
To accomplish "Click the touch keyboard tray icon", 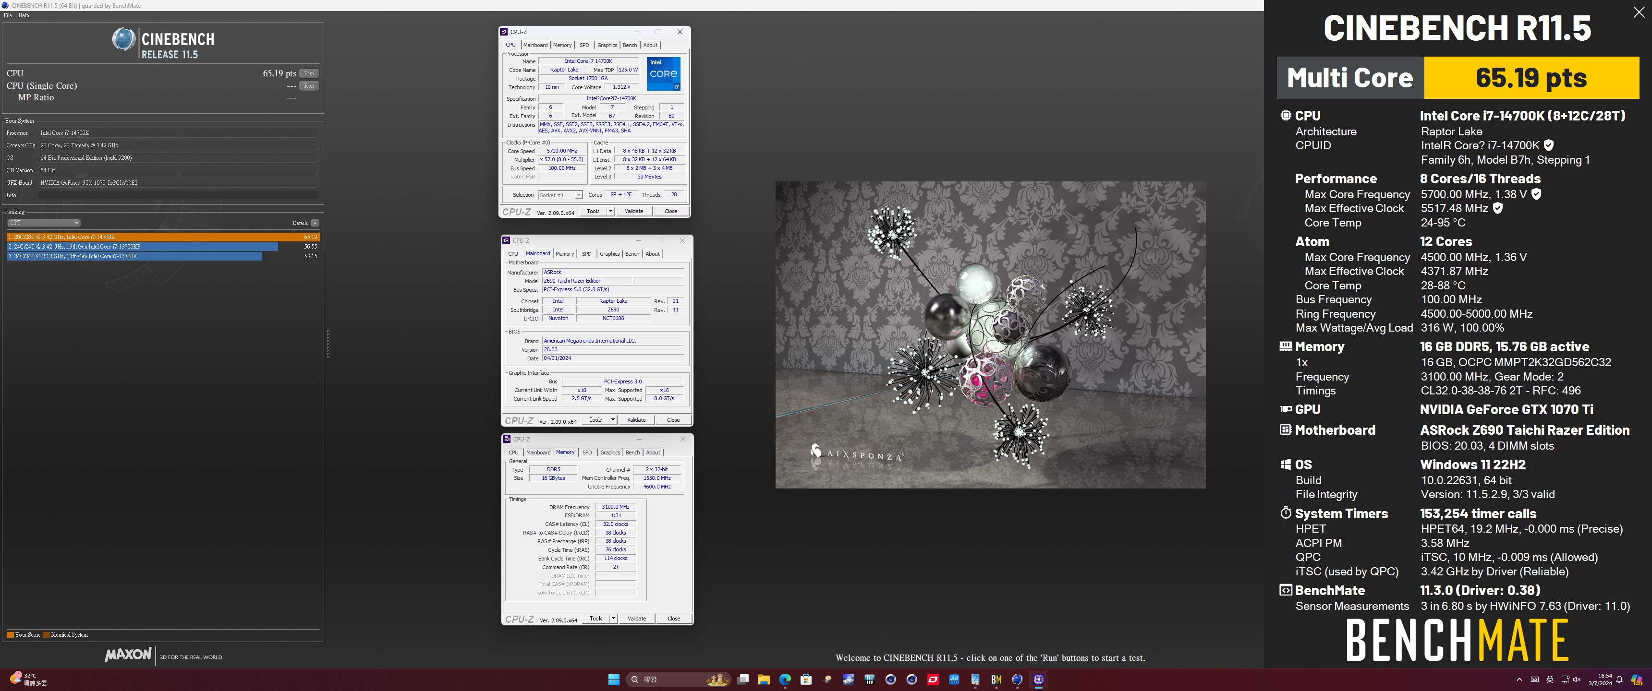I will pos(1535,679).
